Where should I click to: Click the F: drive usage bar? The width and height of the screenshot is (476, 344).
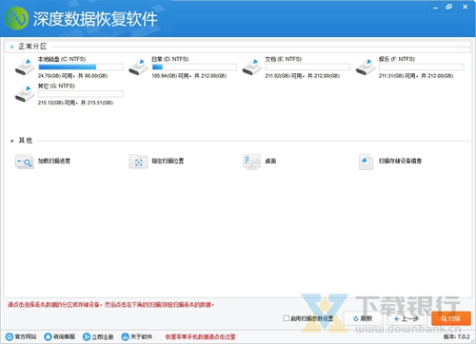(422, 67)
